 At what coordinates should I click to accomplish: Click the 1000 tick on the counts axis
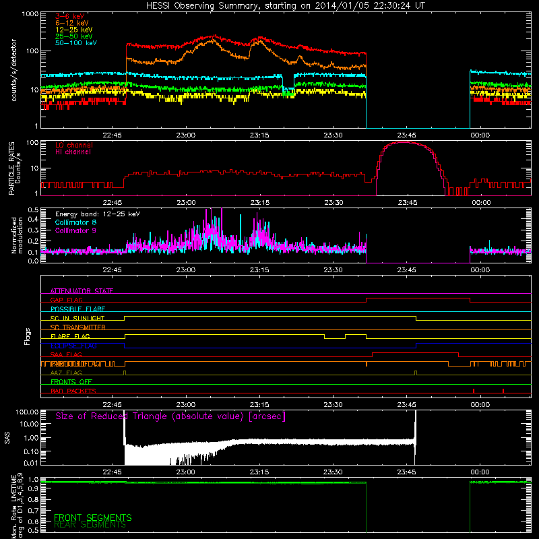[x=30, y=14]
